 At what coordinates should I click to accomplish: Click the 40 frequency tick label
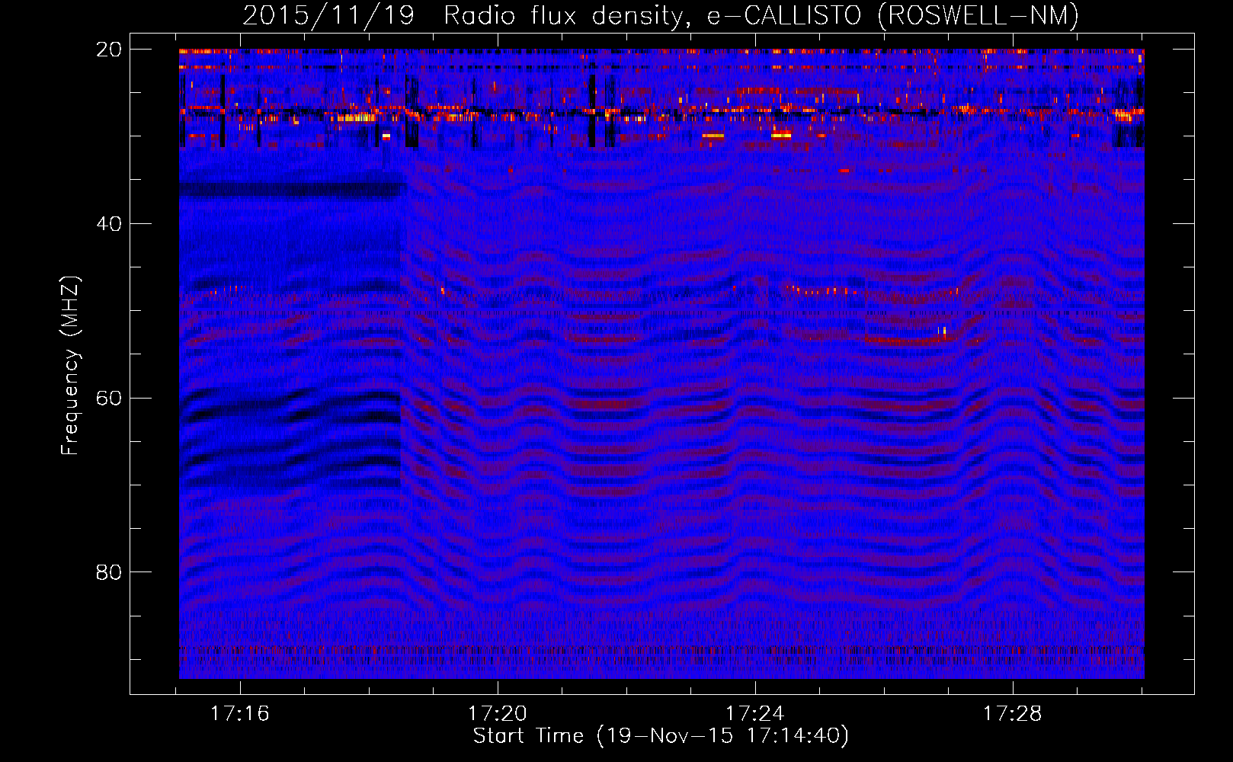(x=109, y=224)
